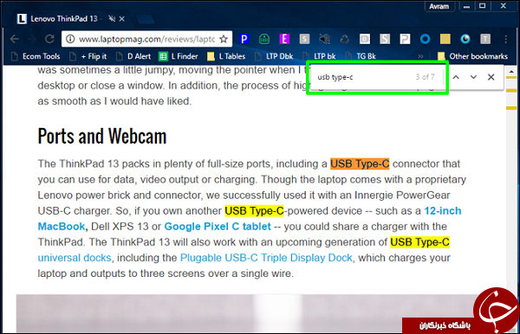This screenshot has width=520, height=334.
Task: Open the Google Pixel C tablet link
Action: click(x=218, y=227)
